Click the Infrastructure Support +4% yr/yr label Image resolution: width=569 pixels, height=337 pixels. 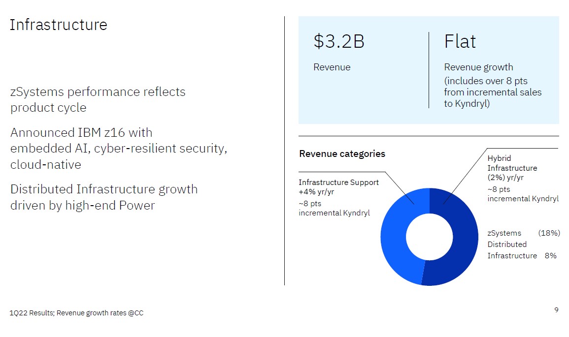(x=338, y=187)
